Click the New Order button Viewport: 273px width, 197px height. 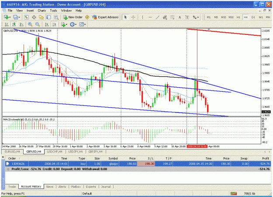tap(73, 17)
